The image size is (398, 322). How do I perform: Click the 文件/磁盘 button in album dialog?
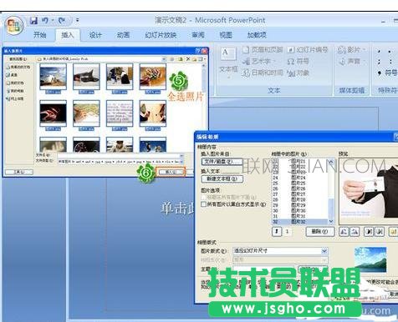click(222, 162)
